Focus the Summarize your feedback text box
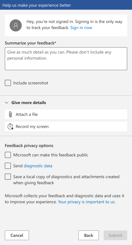Viewport: 132px width, 245px height. 66,59
